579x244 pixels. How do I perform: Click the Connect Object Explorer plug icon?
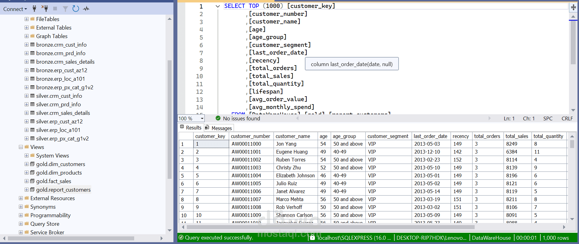34,9
